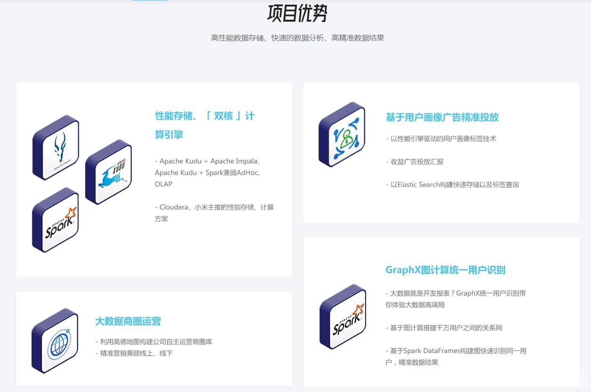Click the line 收益广告投放汇报

[415, 162]
